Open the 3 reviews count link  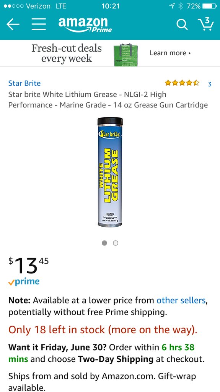[210, 84]
